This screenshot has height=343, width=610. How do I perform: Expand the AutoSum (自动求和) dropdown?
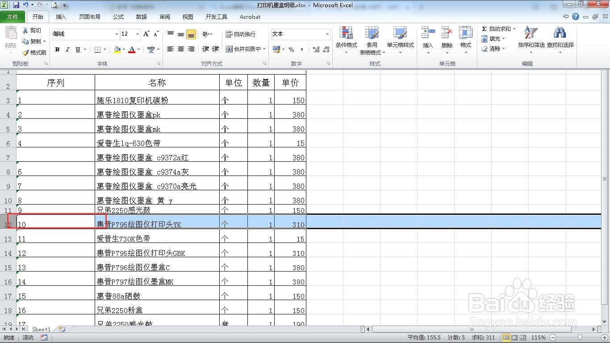point(514,29)
